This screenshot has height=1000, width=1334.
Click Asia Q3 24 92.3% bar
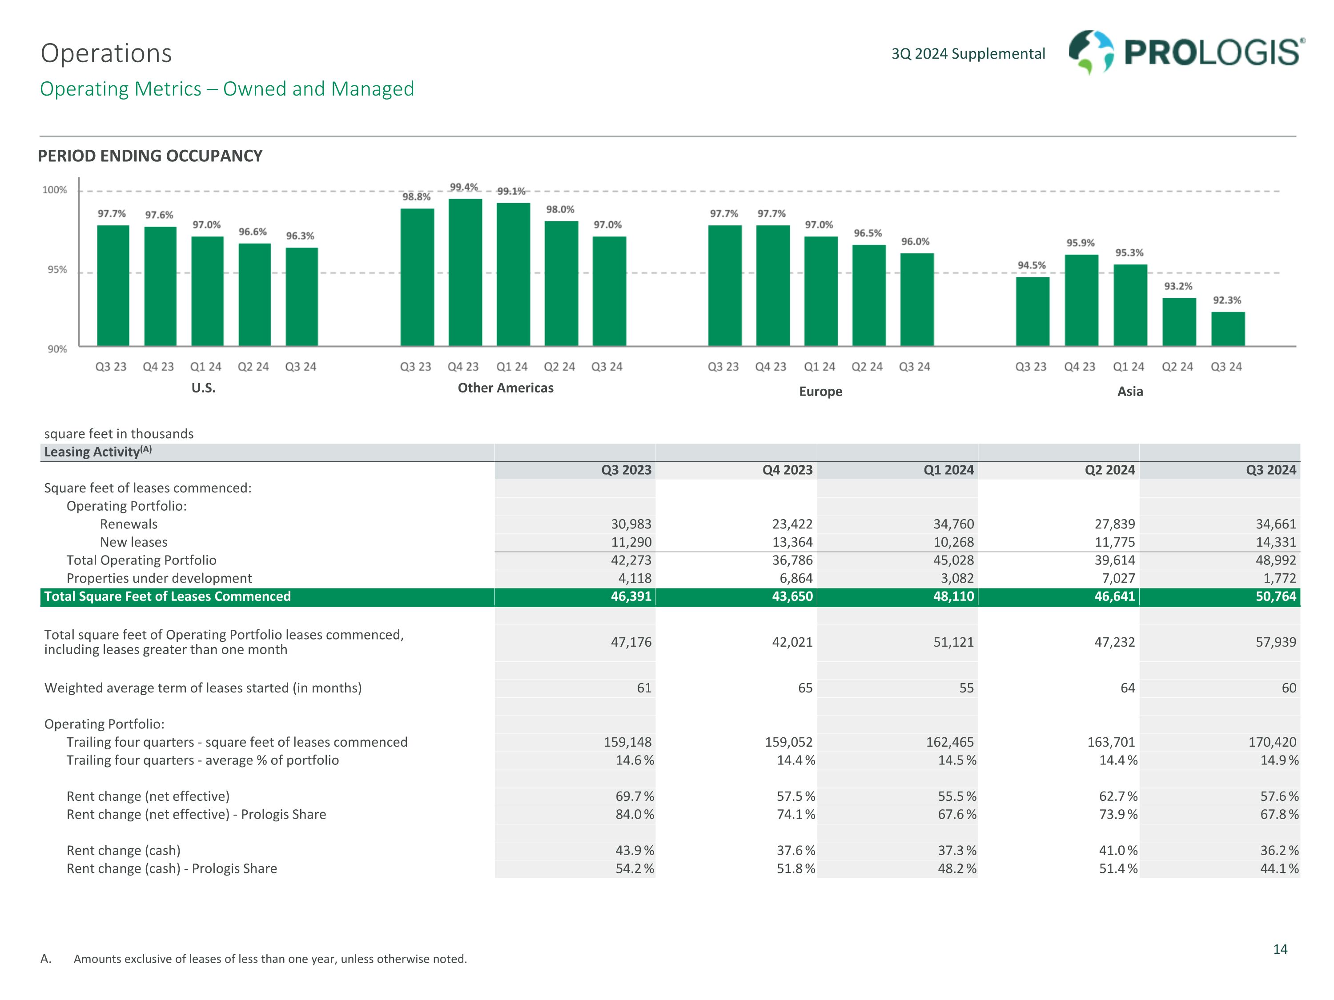coord(1227,328)
